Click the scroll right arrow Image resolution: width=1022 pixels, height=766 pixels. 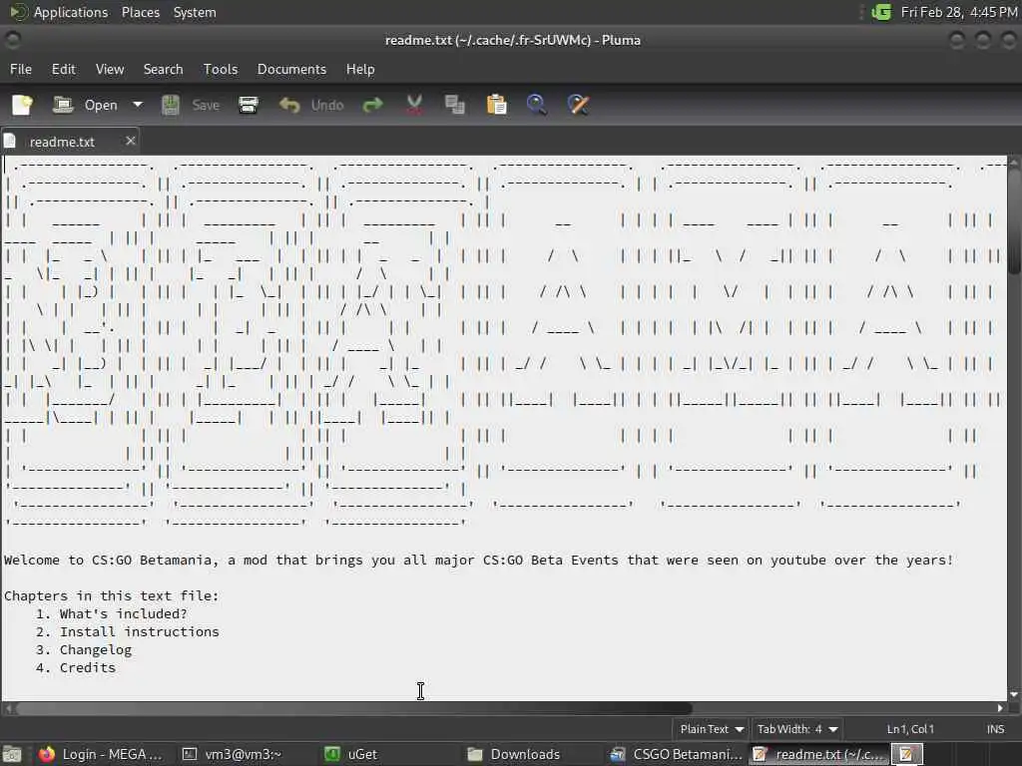(1000, 708)
